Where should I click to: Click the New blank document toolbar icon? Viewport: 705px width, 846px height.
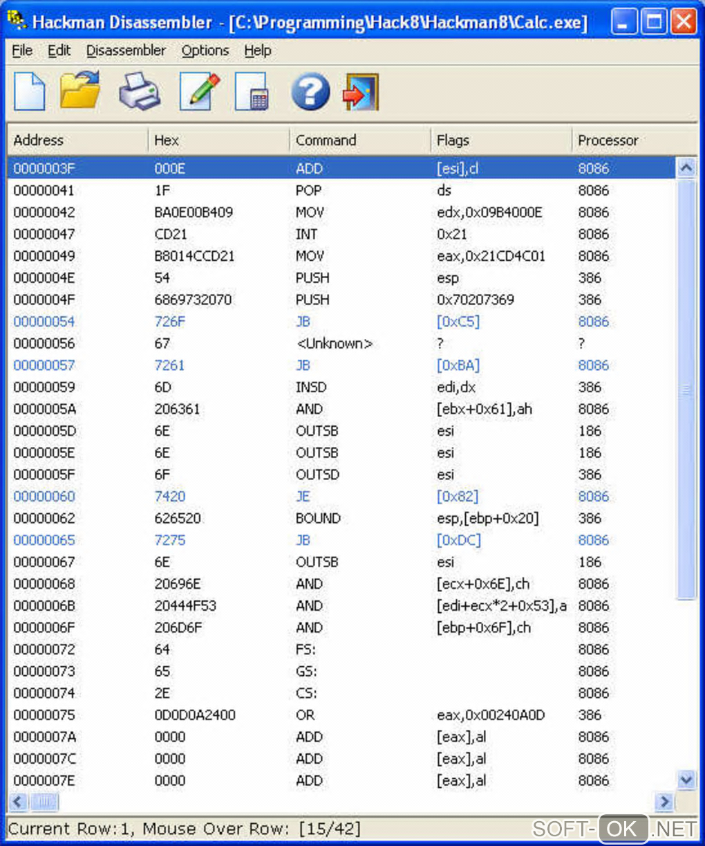[x=30, y=92]
